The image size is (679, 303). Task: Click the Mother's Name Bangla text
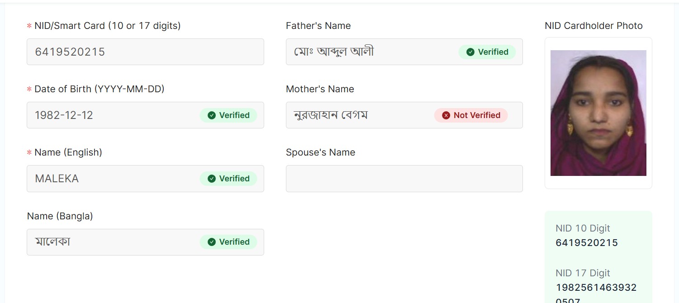[331, 115]
